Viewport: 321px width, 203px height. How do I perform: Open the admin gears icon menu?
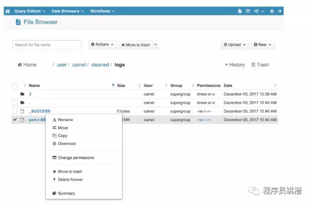tap(259, 11)
